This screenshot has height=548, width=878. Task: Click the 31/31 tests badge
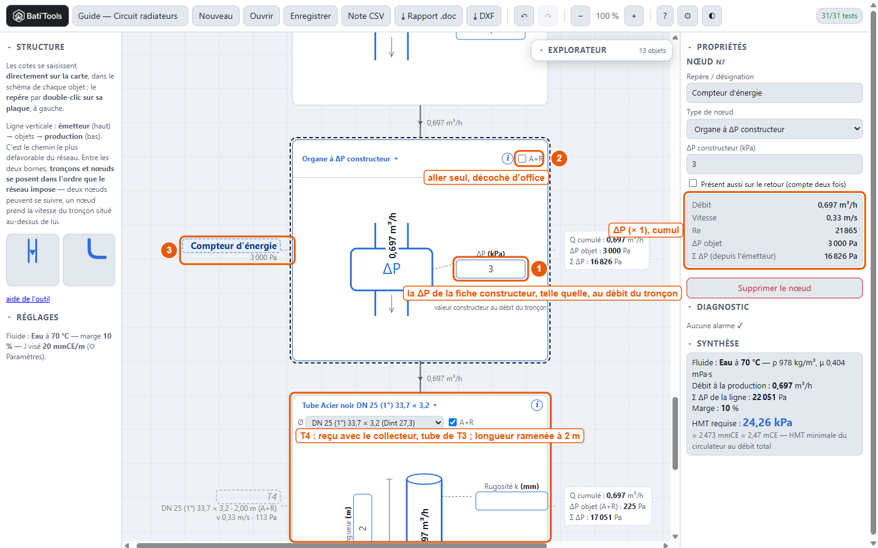point(839,16)
